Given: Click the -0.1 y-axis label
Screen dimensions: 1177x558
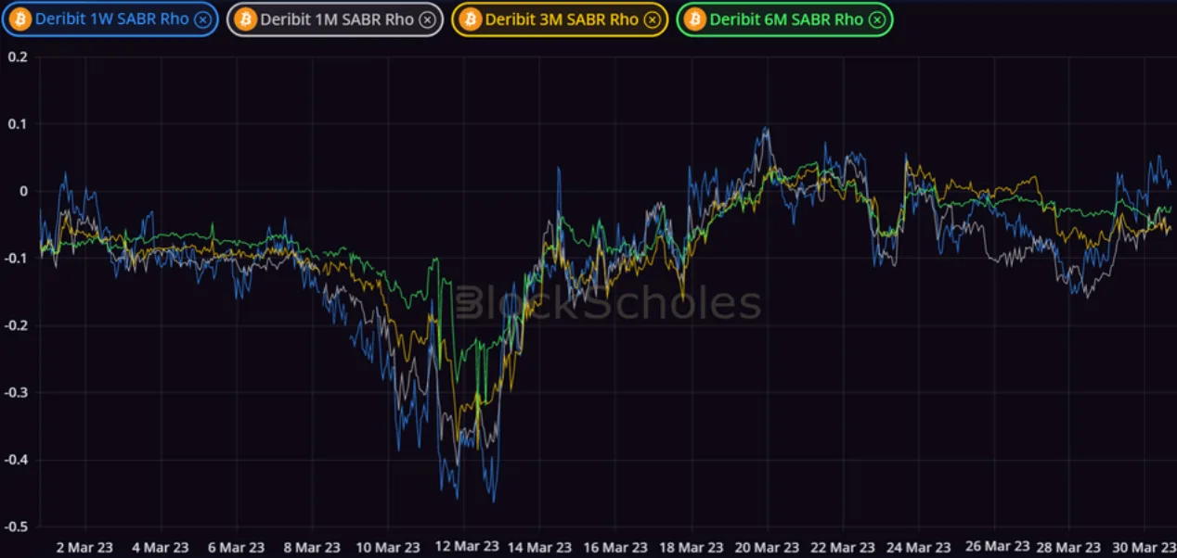Looking at the screenshot, I should (x=15, y=259).
